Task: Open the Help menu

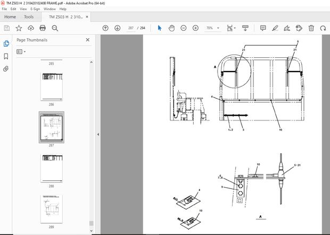Action: click(x=63, y=9)
